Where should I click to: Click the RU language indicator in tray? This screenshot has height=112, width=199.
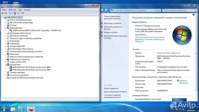(x=172, y=109)
